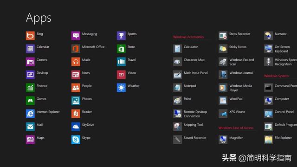The width and height of the screenshot is (297, 167).
Task: Launch the Maps app
Action: (x=30, y=140)
